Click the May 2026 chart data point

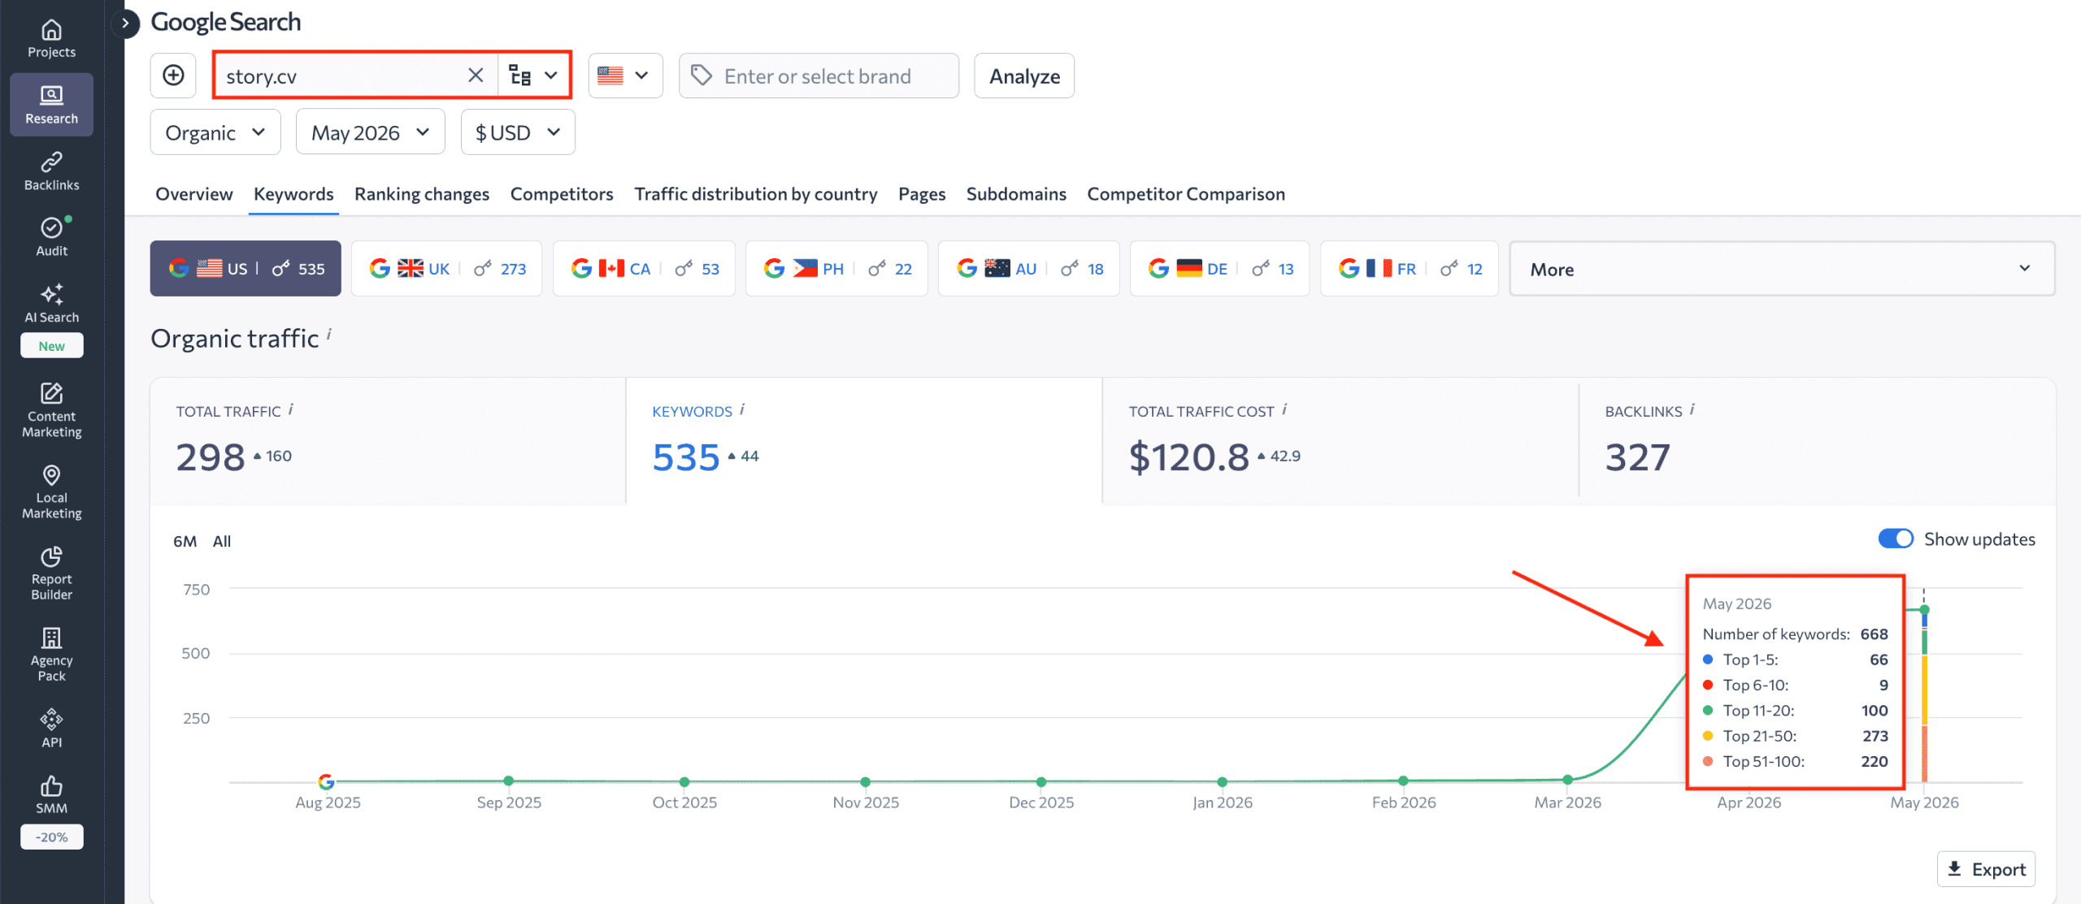(1924, 609)
